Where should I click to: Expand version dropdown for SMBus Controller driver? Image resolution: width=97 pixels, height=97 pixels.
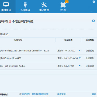tap(79, 50)
